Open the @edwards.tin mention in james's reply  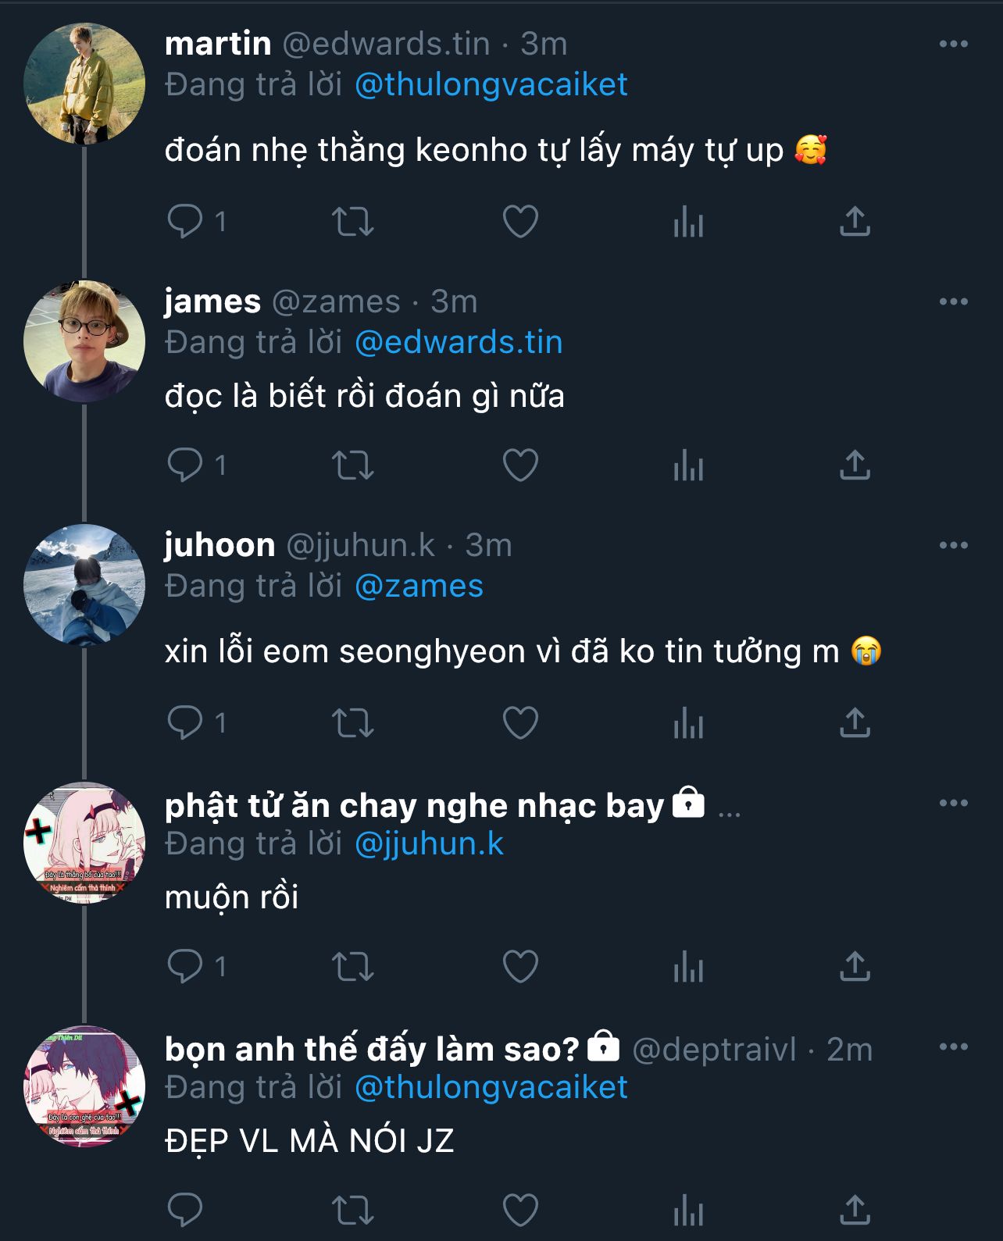point(459,342)
